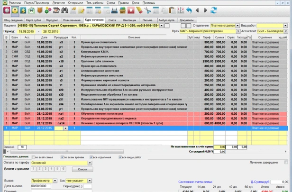
Task: Click the green dollar sign toolbar icon
Action: (22, 10)
